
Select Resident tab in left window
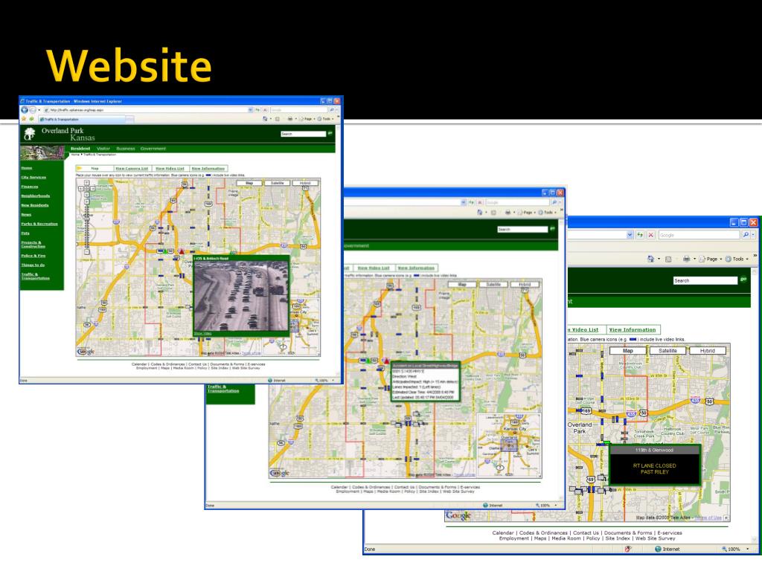(80, 149)
